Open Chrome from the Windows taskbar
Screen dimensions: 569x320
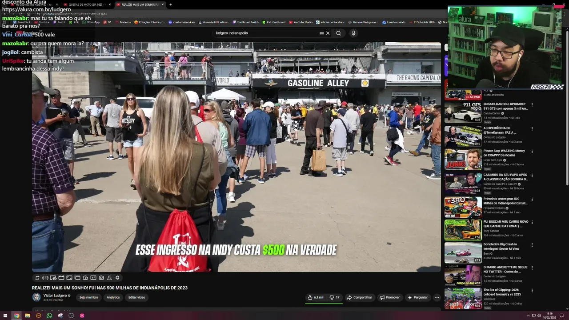(x=16, y=316)
